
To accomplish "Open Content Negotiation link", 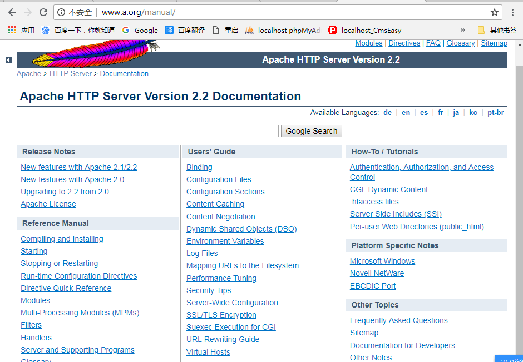I will pos(221,217).
